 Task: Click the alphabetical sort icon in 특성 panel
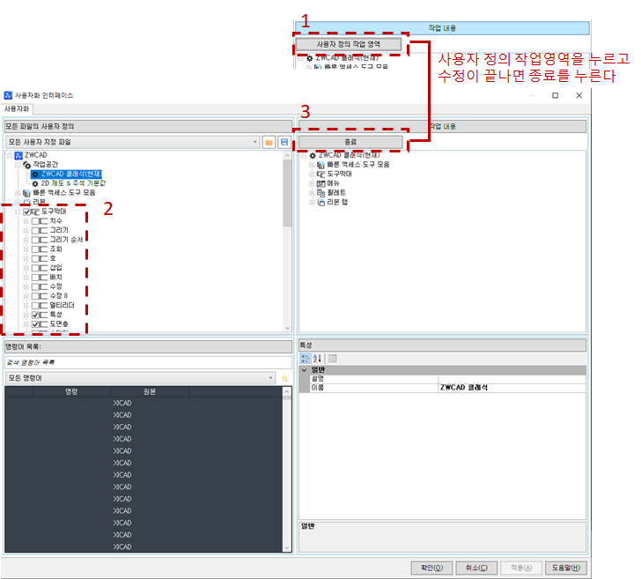pos(317,359)
